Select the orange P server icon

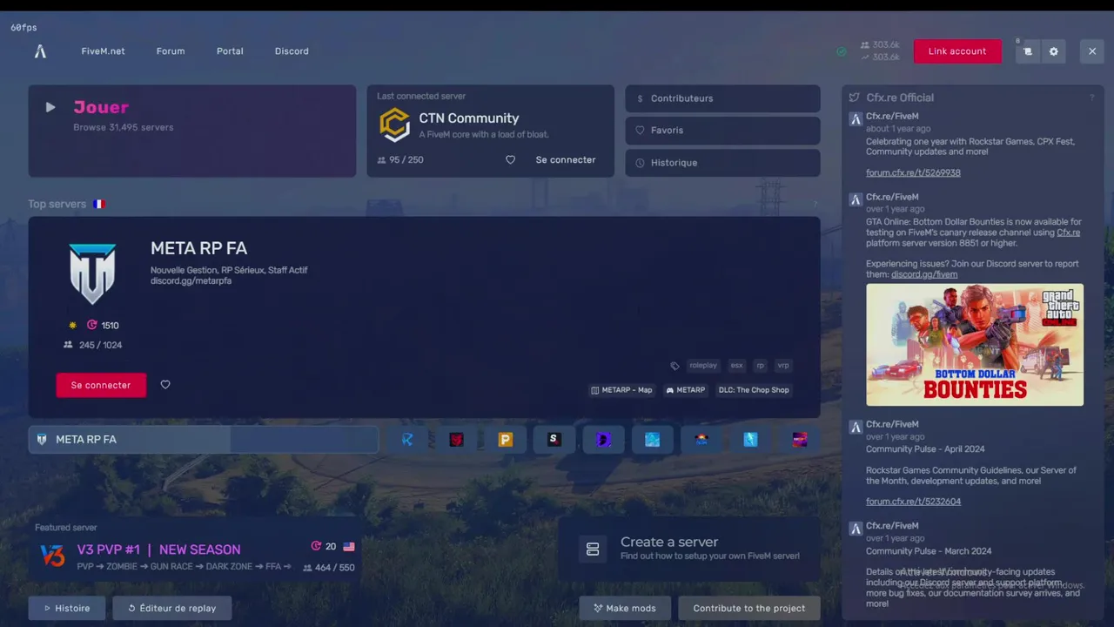click(505, 440)
